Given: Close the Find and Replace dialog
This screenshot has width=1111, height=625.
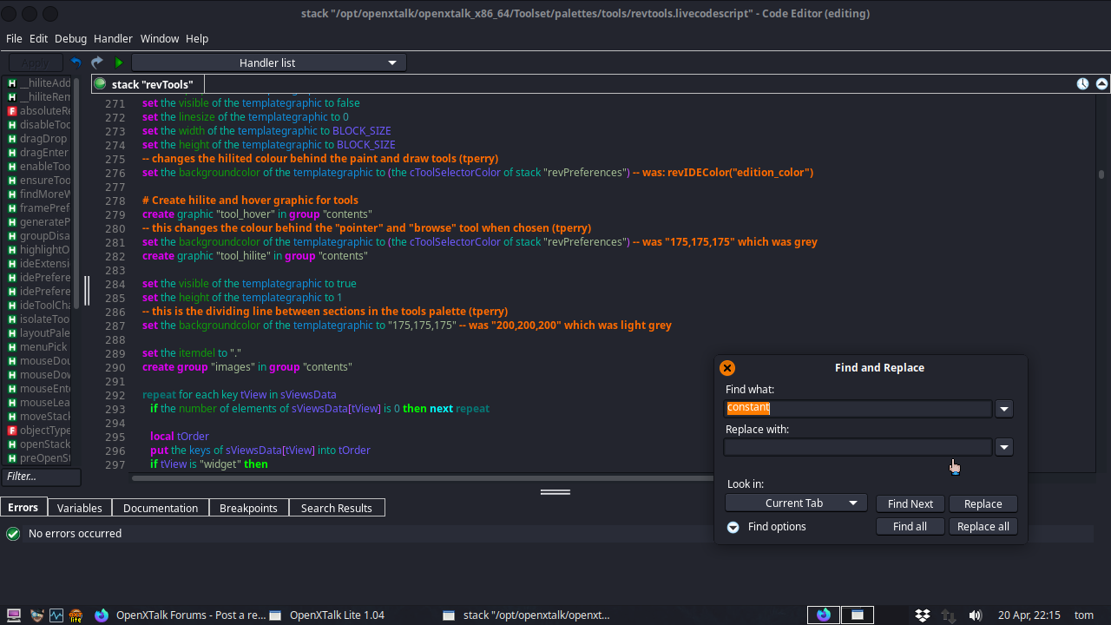Looking at the screenshot, I should pyautogui.click(x=727, y=368).
